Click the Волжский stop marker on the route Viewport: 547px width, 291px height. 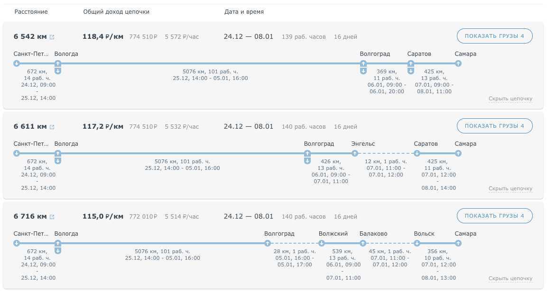(322, 243)
